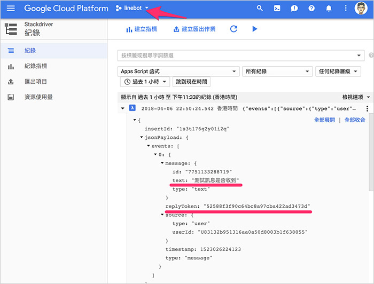This screenshot has height=284, width=374.
Task: Collapse the message node
Action: pyautogui.click(x=162, y=163)
